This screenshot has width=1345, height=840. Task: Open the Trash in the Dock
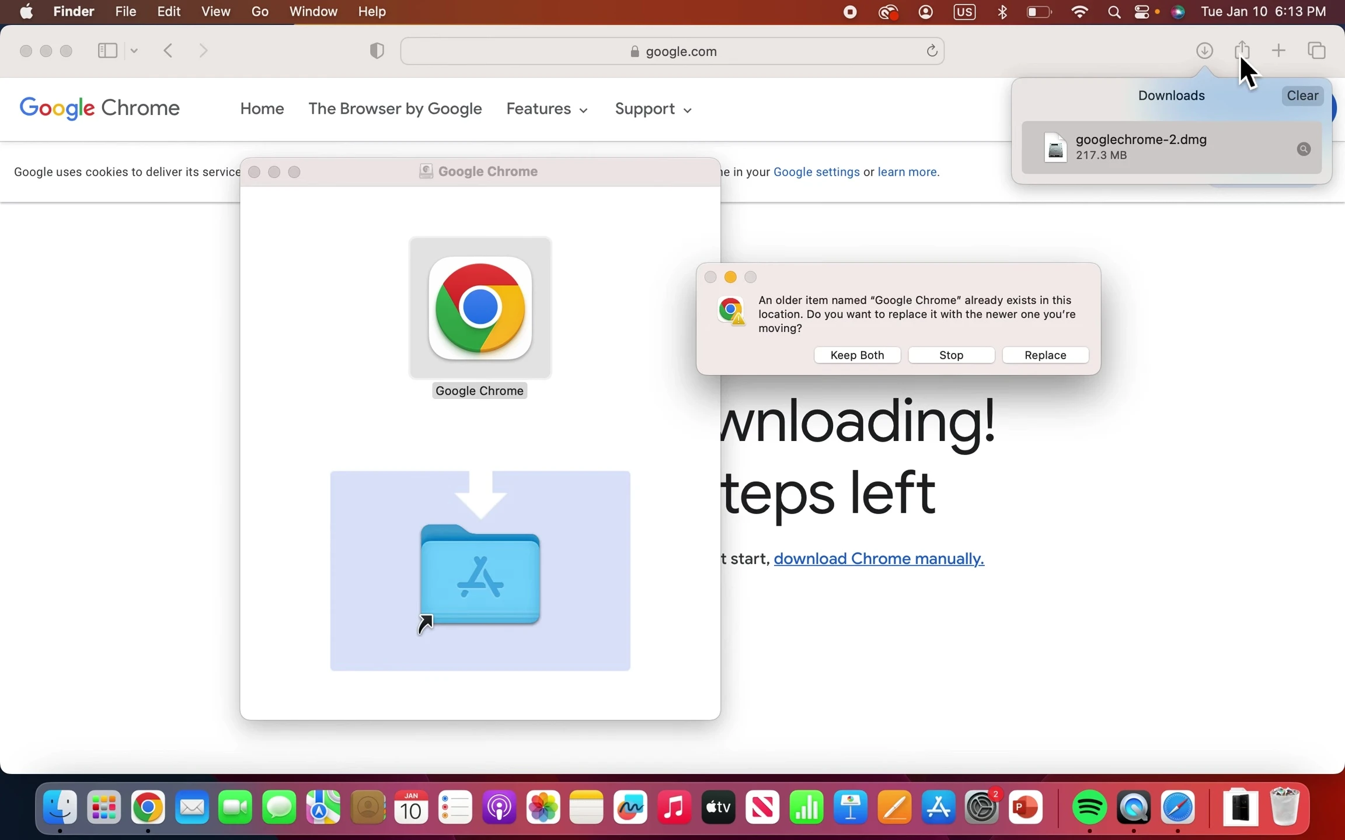tap(1284, 807)
